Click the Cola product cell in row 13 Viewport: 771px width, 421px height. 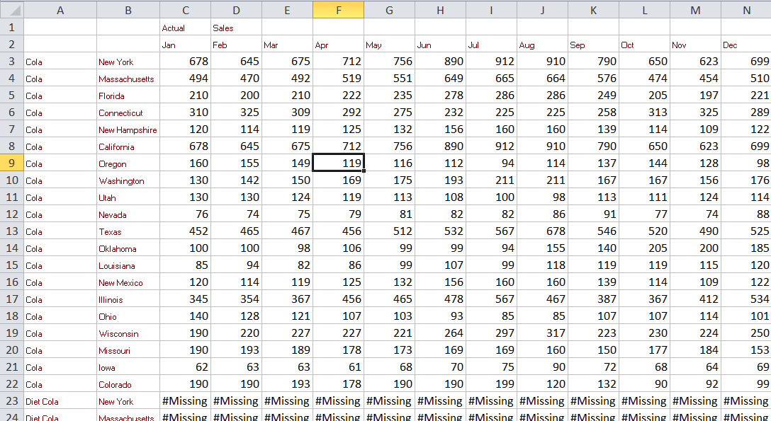(x=60, y=231)
